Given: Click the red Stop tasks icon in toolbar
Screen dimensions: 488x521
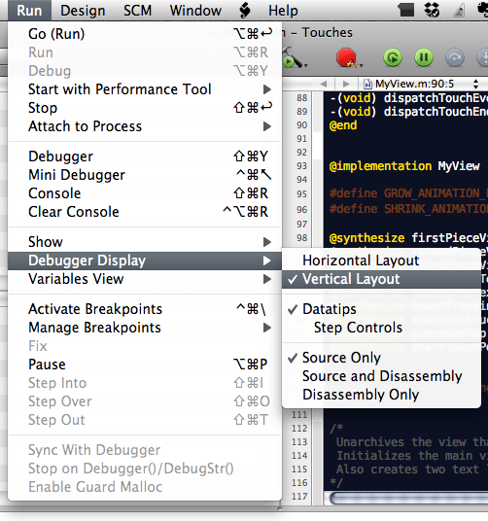Looking at the screenshot, I should click(x=346, y=57).
